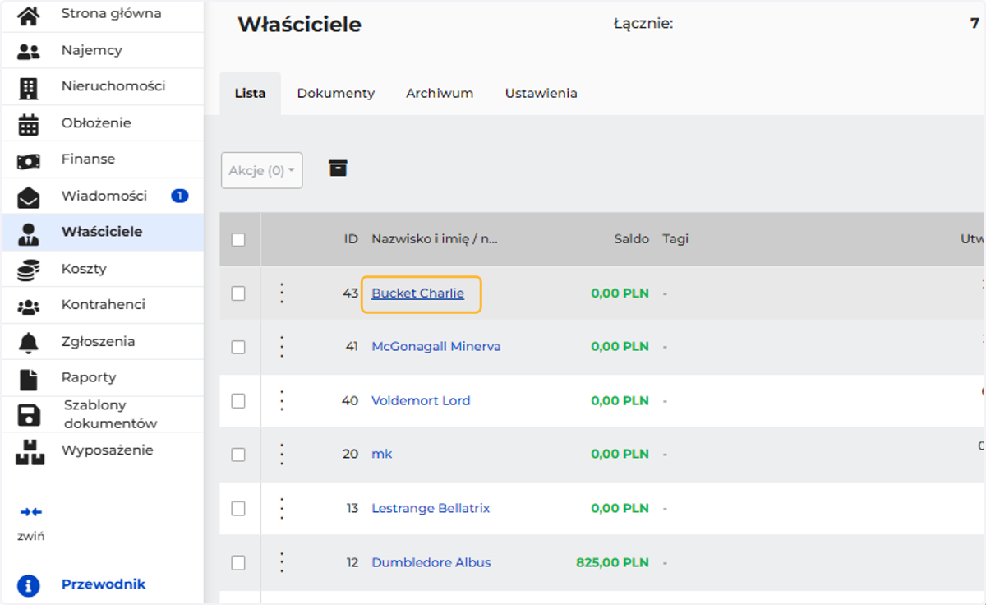Open the three-dot menu for Bucket Charlie
986x605 pixels.
(282, 293)
